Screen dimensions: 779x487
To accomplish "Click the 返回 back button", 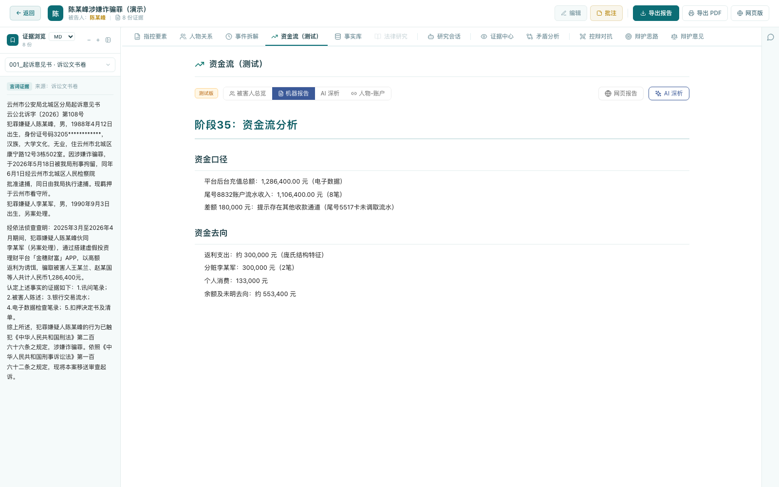I will (x=25, y=13).
